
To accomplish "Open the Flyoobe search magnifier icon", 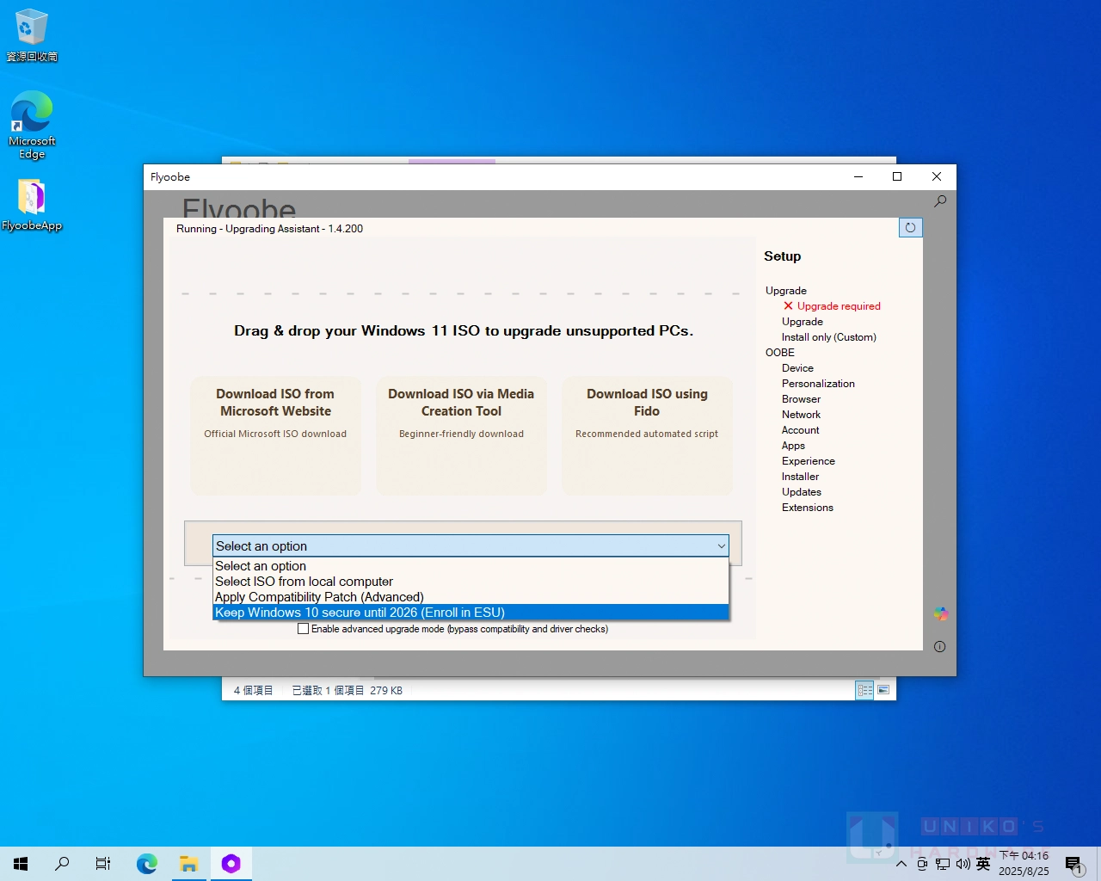I will (940, 200).
